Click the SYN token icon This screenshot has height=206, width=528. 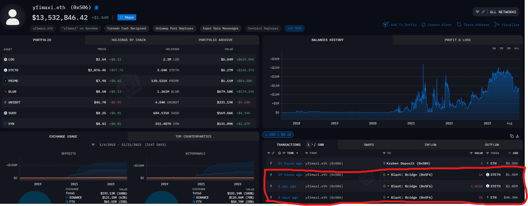click(x=6, y=124)
